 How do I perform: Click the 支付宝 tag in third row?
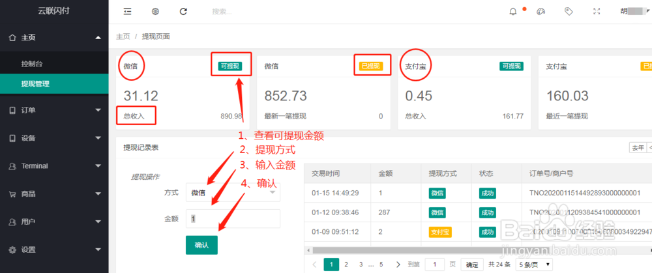(440, 232)
